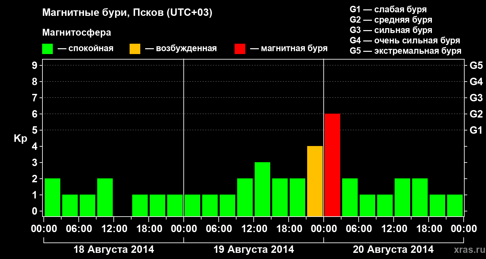Click the 'G5 — экстремальная буря' legend line
Screen dimensions: 486x259
pos(406,51)
